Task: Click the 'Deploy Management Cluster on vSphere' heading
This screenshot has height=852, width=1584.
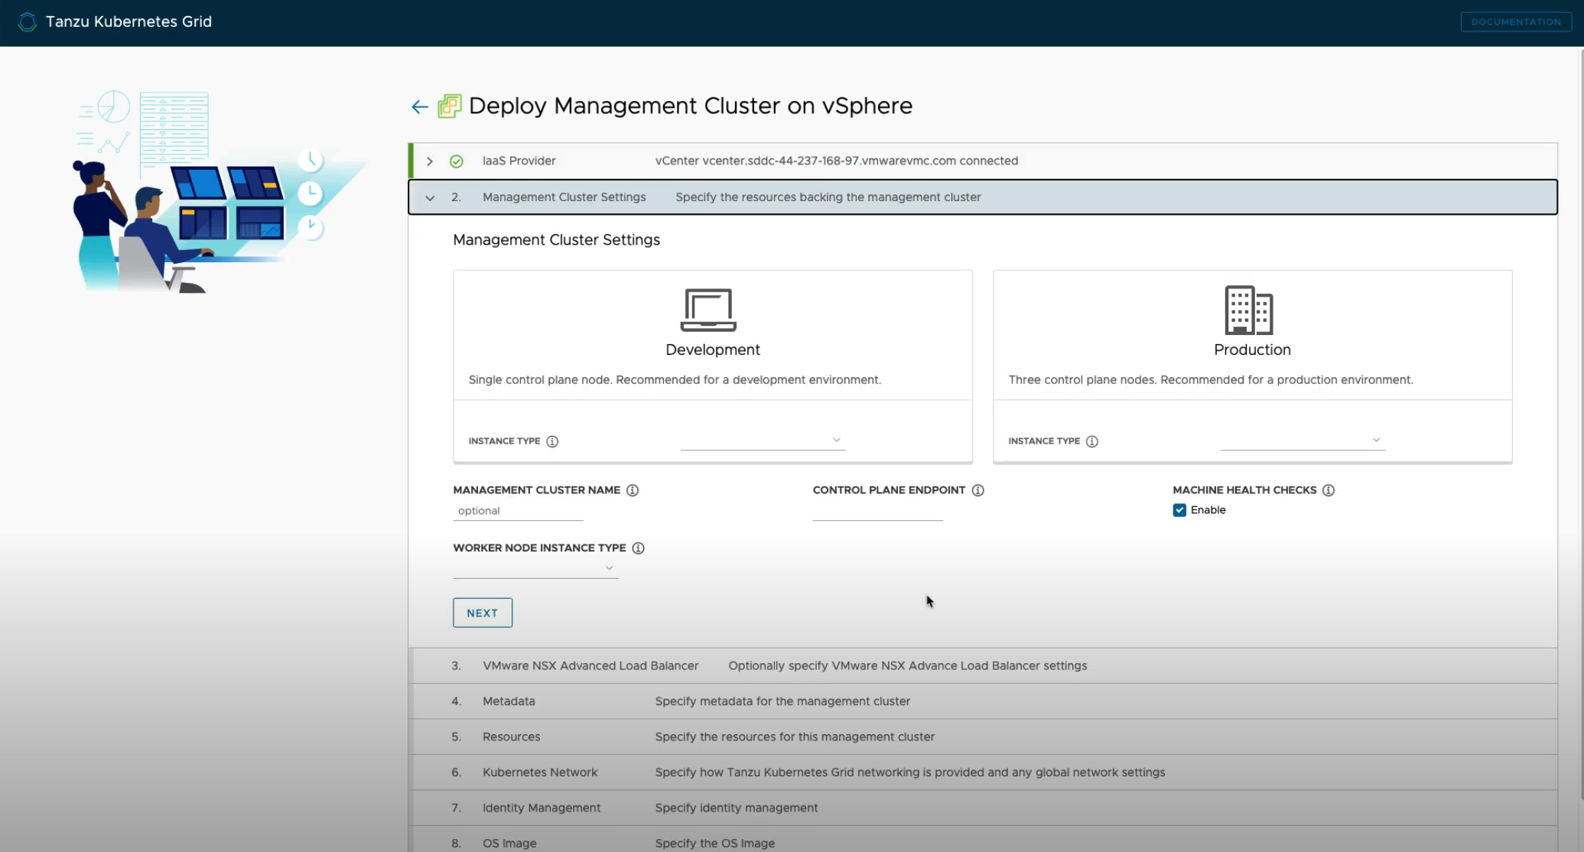Action: (x=691, y=106)
